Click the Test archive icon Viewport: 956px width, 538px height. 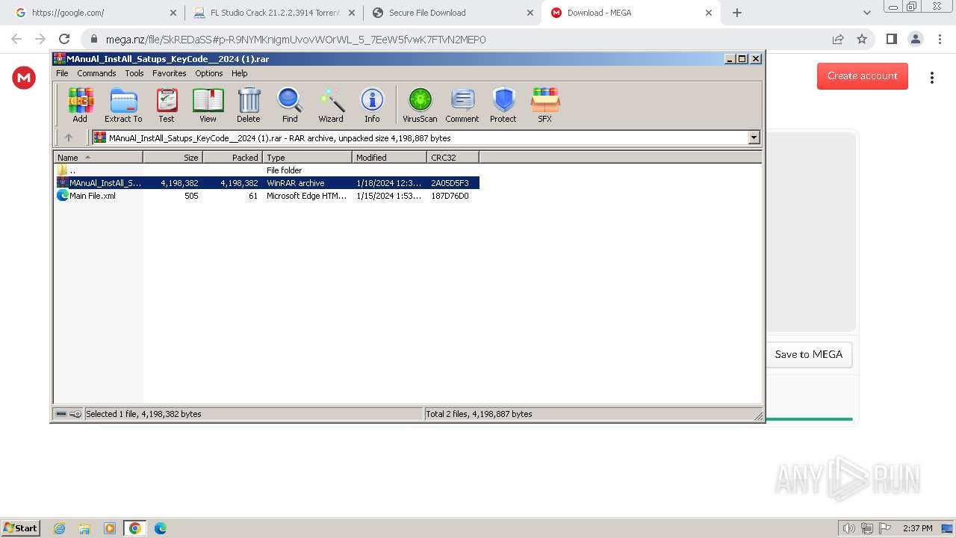click(x=167, y=105)
